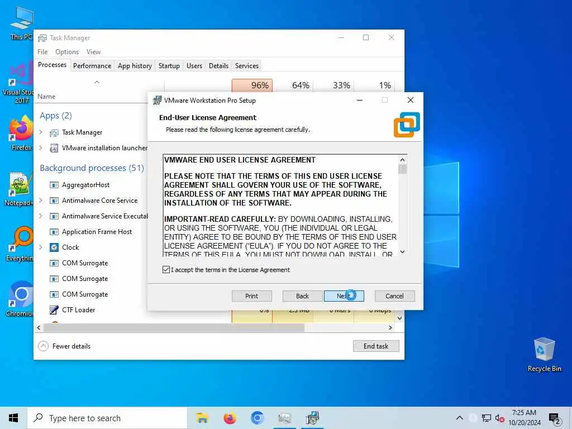Expand the Task Manager process row

[41, 132]
